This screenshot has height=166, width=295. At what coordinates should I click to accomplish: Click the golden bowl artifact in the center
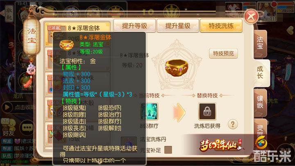click(x=177, y=67)
